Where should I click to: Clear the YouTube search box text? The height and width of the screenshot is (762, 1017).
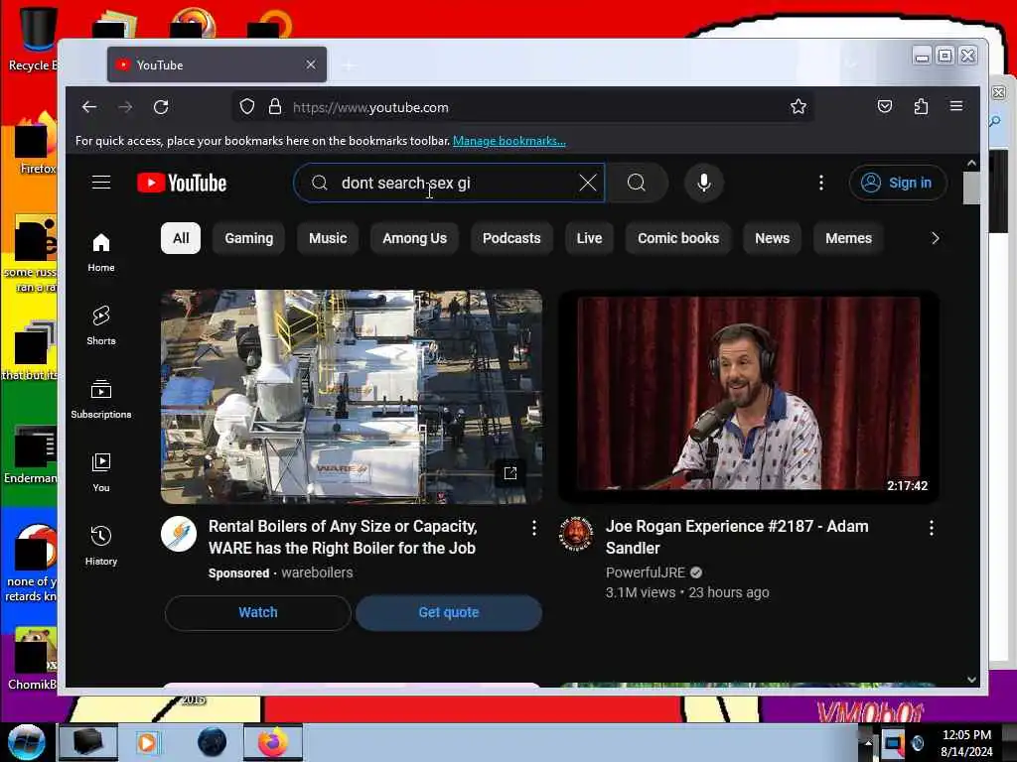[x=588, y=183]
